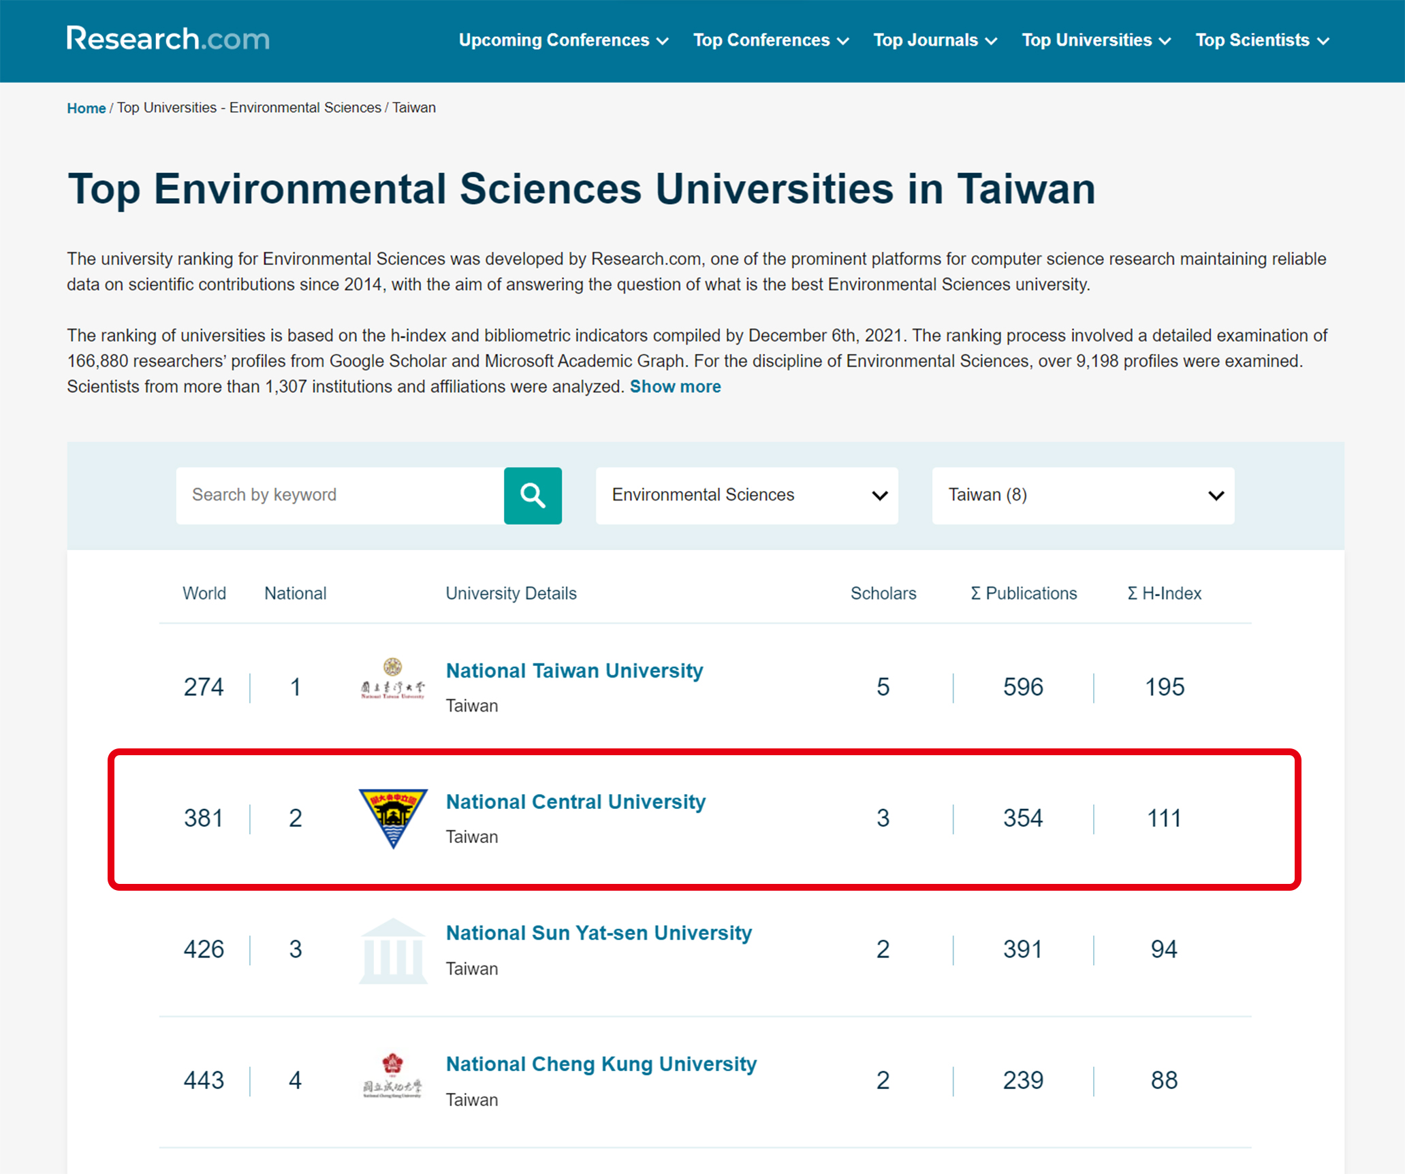Click H-Index value 94

click(x=1164, y=949)
